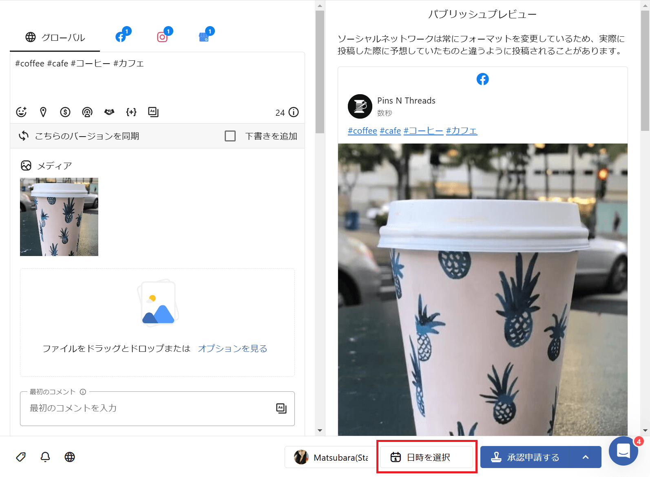Screen dimensions: 650x477
Task: Click the preview coffee cup image
Action: (x=483, y=289)
